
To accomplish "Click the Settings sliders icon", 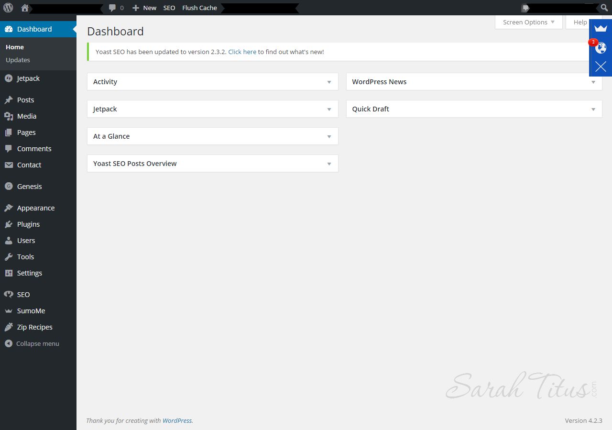I will [x=9, y=273].
